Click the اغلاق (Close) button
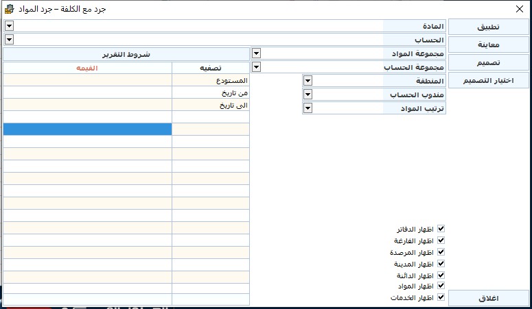The height and width of the screenshot is (309, 532). (489, 298)
